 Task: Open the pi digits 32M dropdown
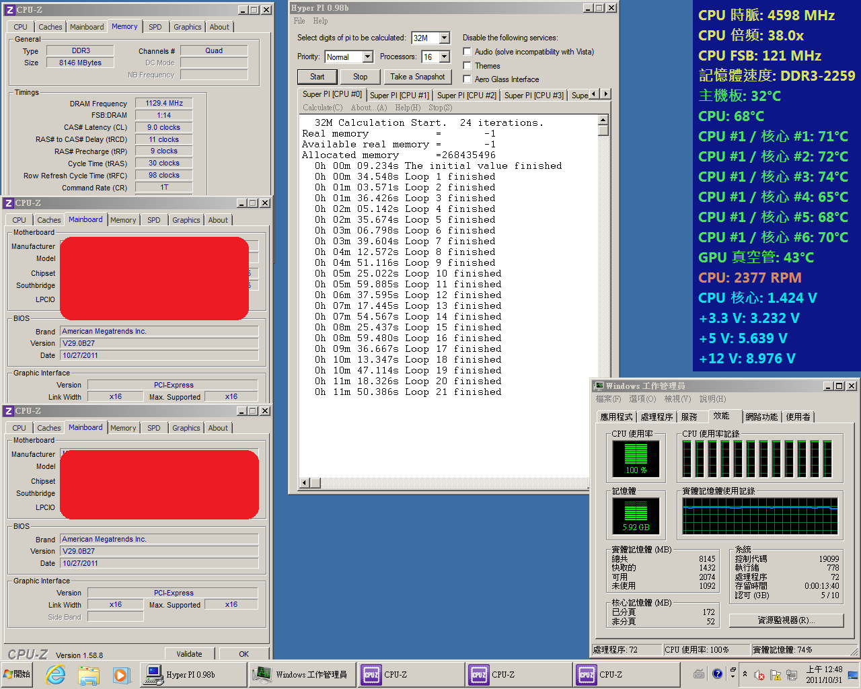(445, 38)
